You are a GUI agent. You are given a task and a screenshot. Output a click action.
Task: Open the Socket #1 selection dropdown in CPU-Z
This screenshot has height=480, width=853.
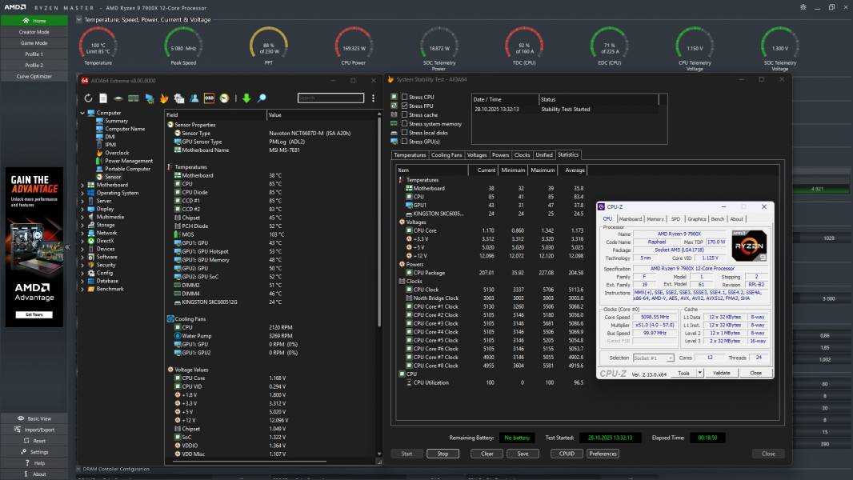[x=671, y=358]
